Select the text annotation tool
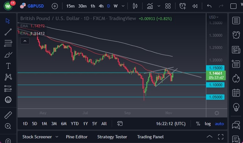Viewport: 243px width, 143px height. [x=8, y=66]
